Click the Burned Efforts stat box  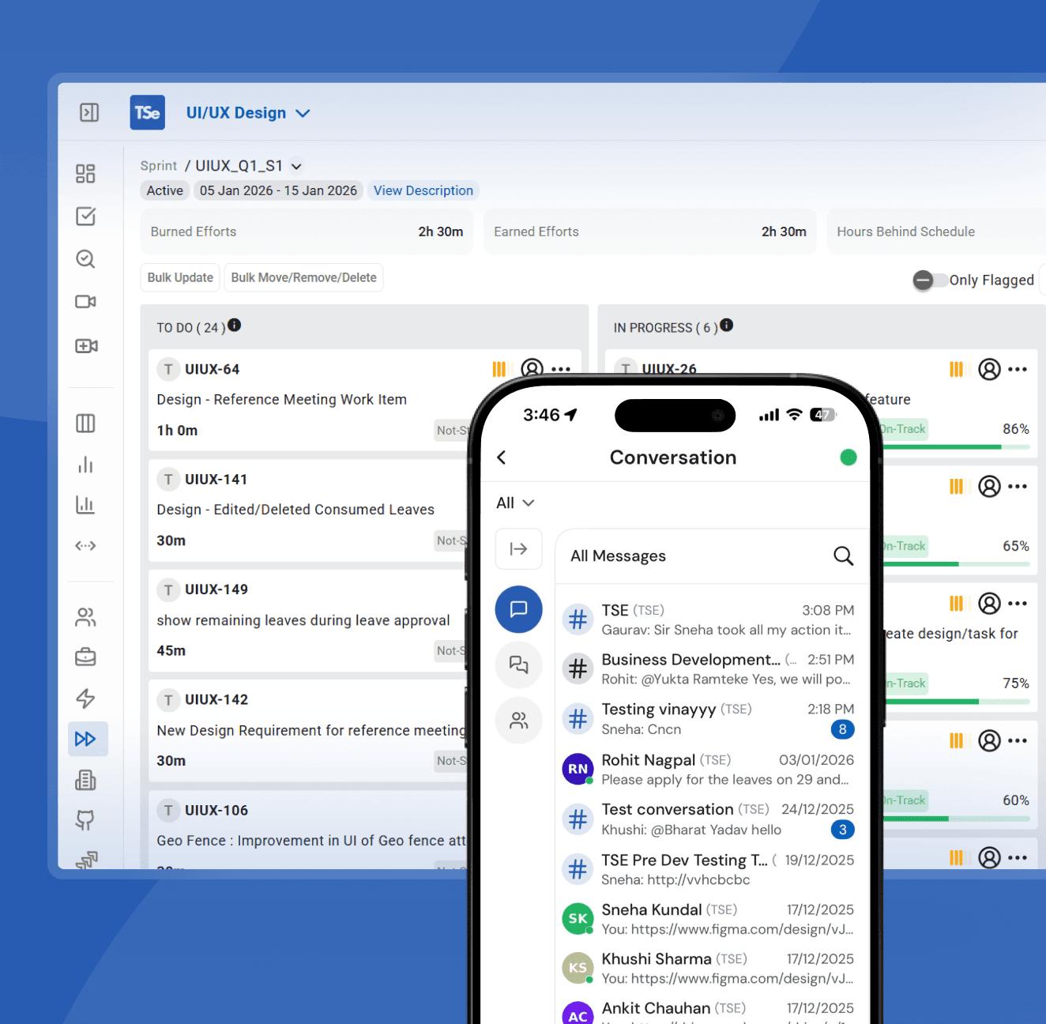pos(307,232)
